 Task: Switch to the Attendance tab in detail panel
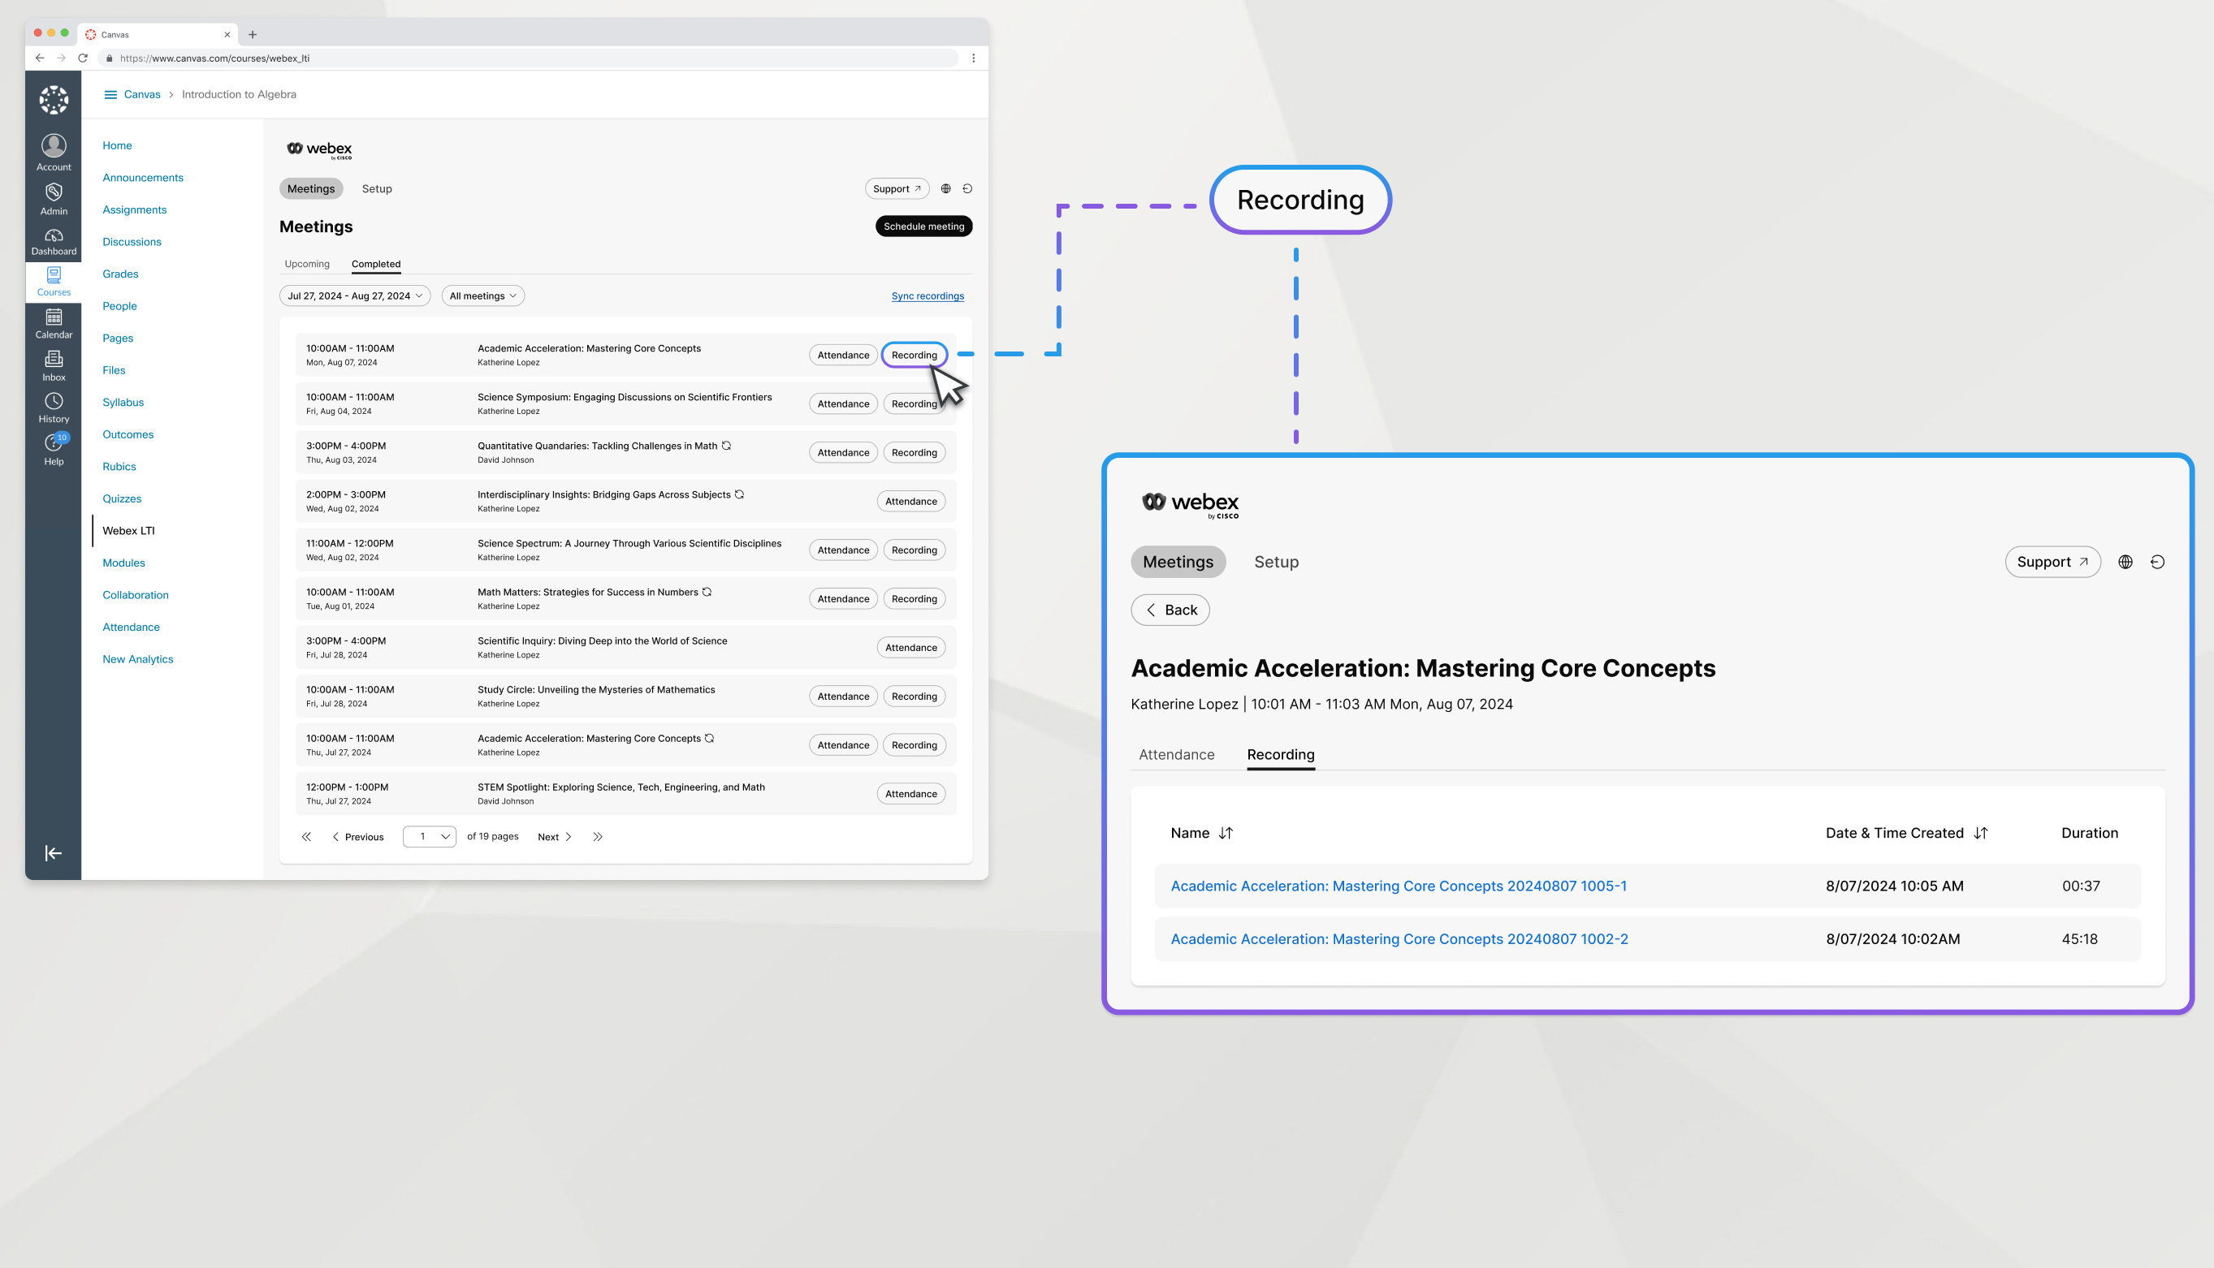point(1175,753)
